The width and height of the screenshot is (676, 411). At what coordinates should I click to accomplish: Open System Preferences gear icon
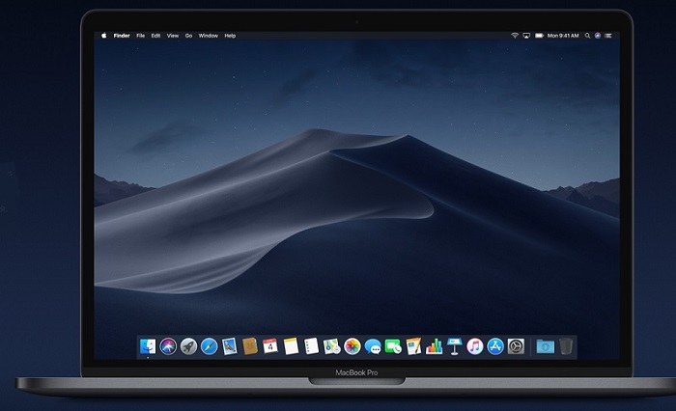pyautogui.click(x=516, y=346)
